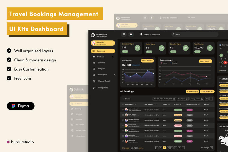Click the red highlighted date 21 in calendar

point(225,63)
